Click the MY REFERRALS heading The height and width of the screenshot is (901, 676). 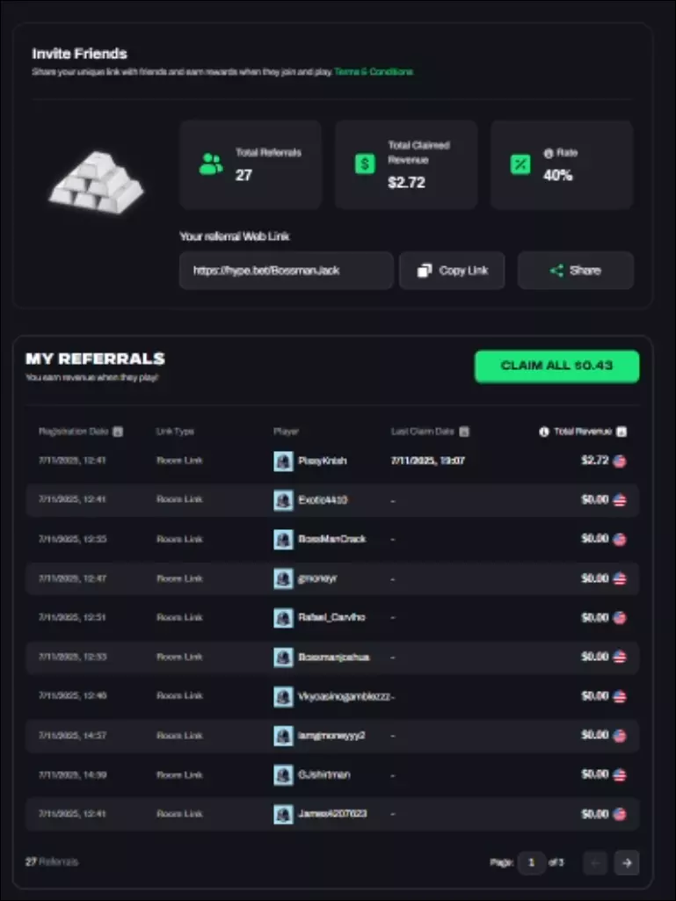(x=96, y=359)
